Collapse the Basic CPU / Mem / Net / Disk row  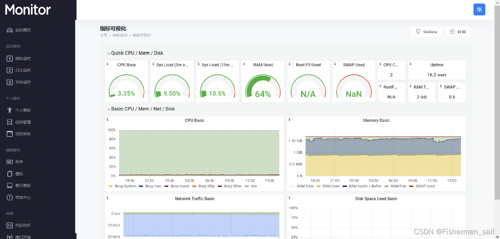tap(141, 109)
